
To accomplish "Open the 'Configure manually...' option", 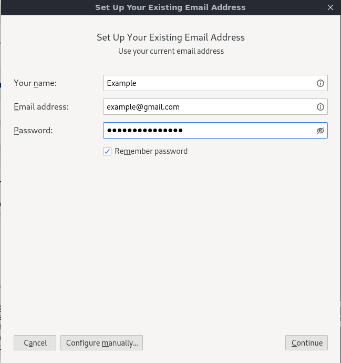I will (x=101, y=343).
